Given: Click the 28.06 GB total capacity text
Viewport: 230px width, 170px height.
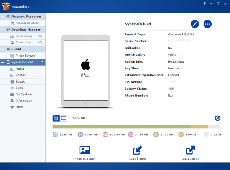Looking at the screenshot, I should (78, 118).
